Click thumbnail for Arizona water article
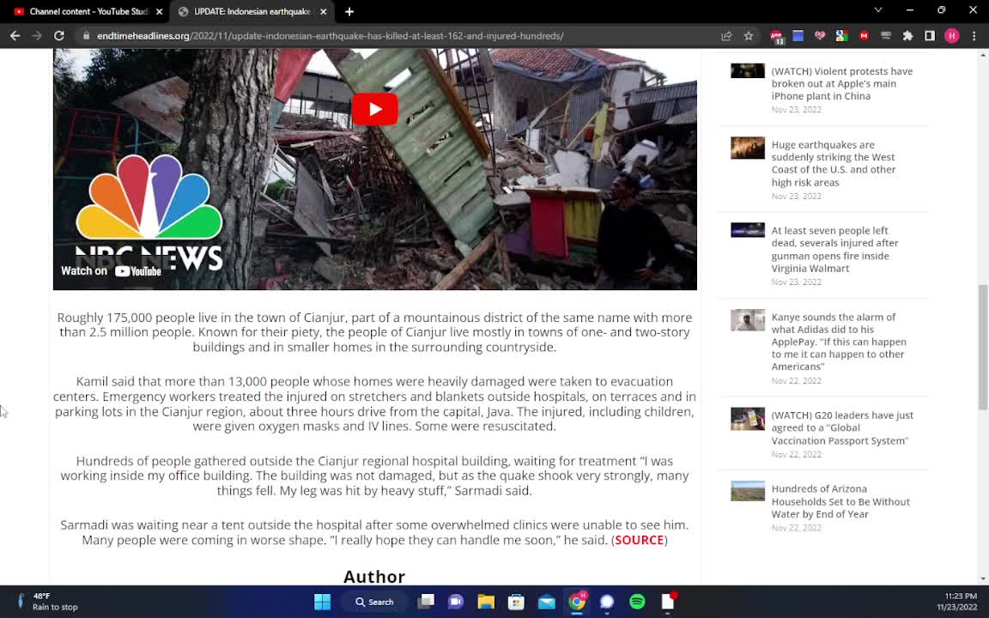989x618 pixels. tap(748, 491)
